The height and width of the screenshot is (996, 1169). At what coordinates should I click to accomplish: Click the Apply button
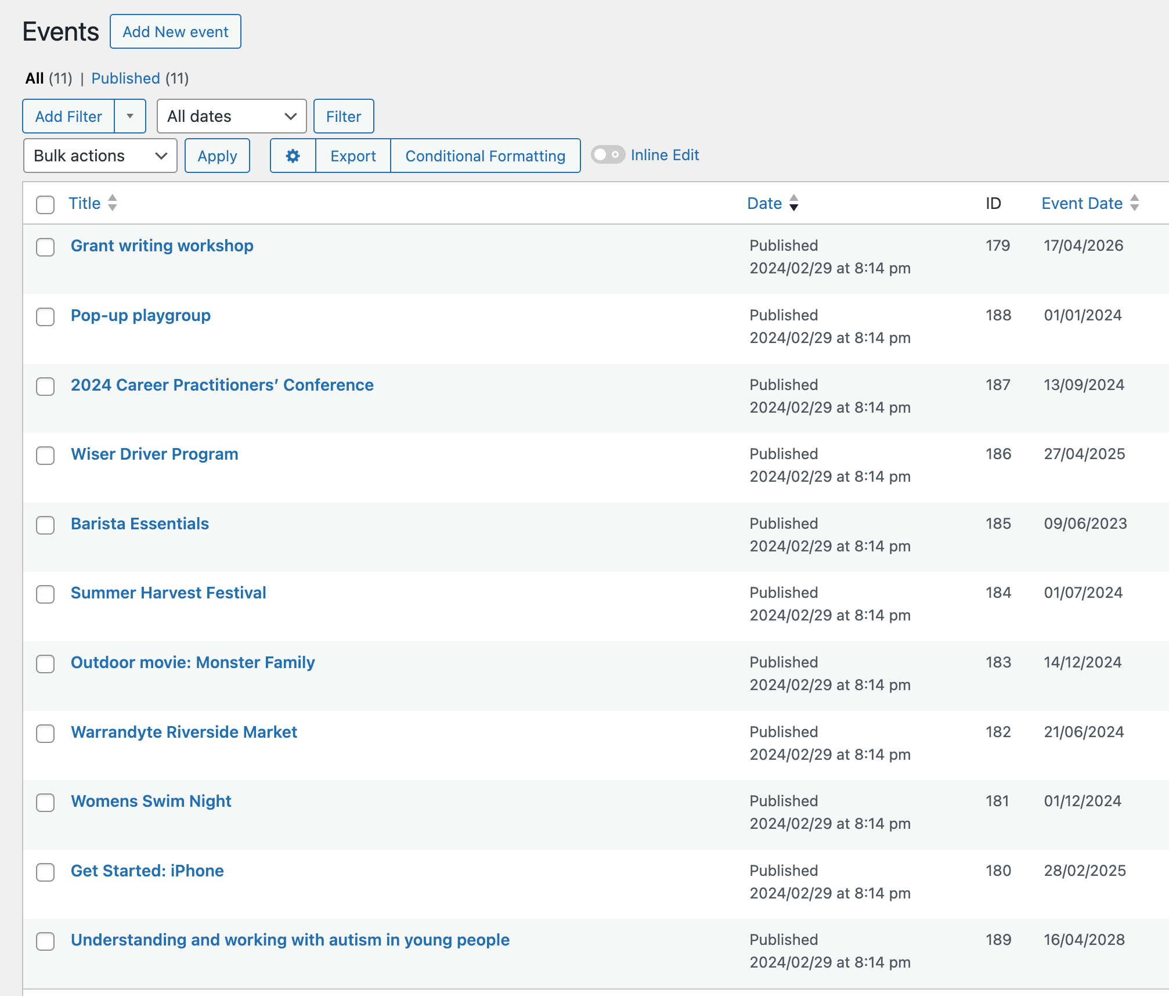217,156
